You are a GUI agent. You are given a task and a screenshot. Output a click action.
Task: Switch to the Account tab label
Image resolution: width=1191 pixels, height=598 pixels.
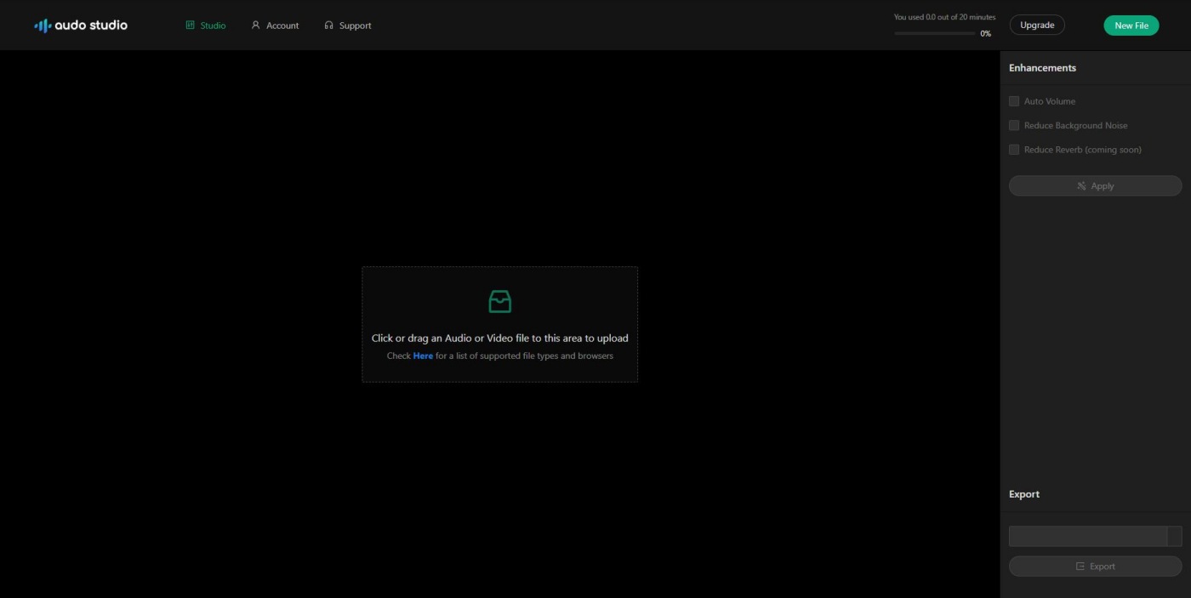282,26
